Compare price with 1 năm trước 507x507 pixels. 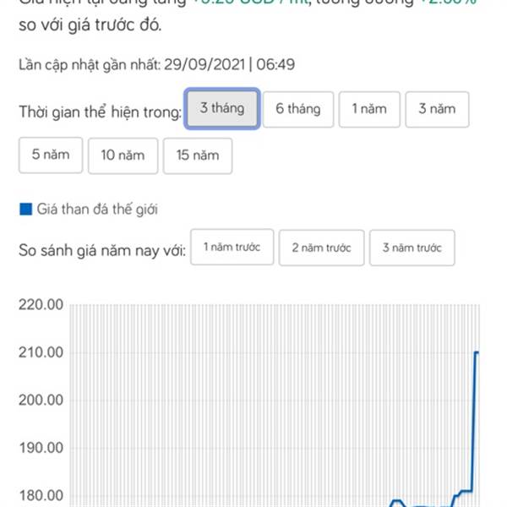(x=232, y=247)
